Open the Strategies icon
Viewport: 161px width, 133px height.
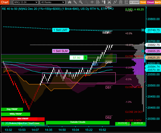click(x=121, y=2)
